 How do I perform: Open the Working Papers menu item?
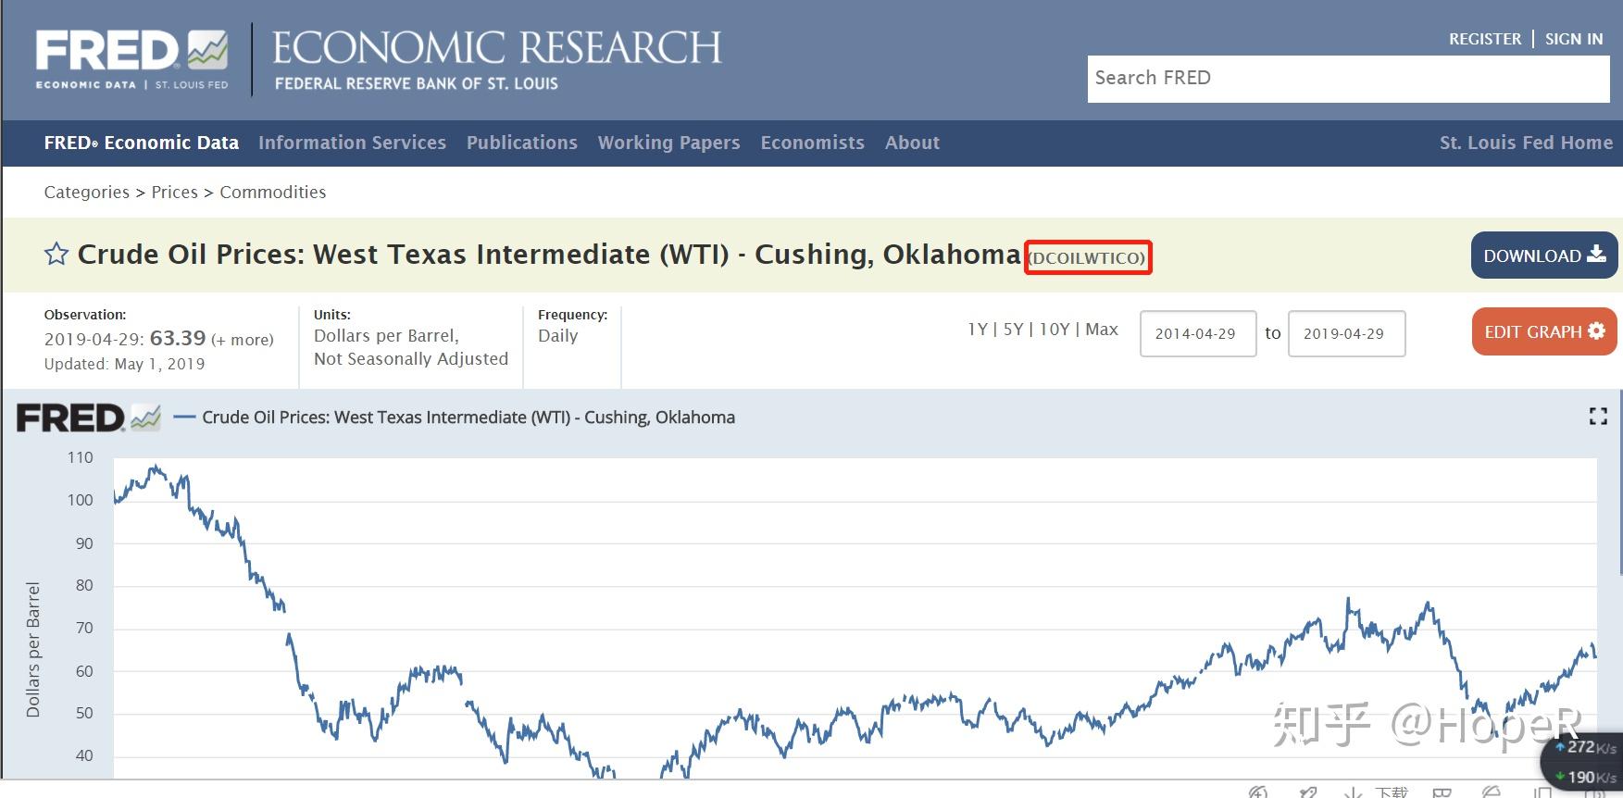point(668,143)
